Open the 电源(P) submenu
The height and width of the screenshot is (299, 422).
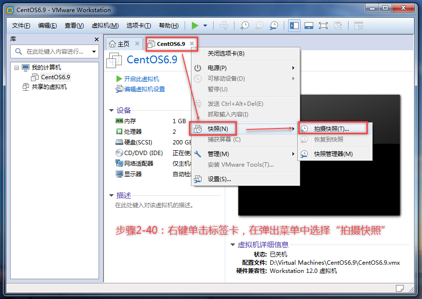coord(246,68)
